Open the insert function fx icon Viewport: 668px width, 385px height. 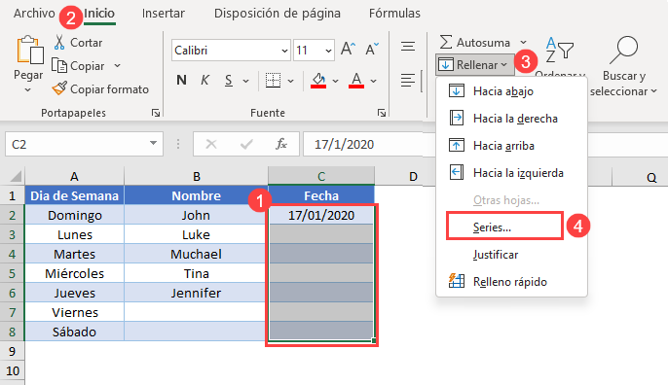click(281, 144)
